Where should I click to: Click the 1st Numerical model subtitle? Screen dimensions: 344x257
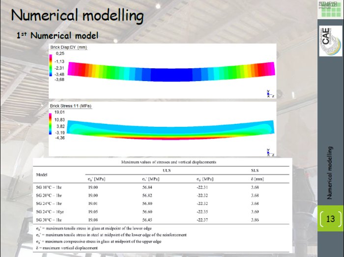57,35
